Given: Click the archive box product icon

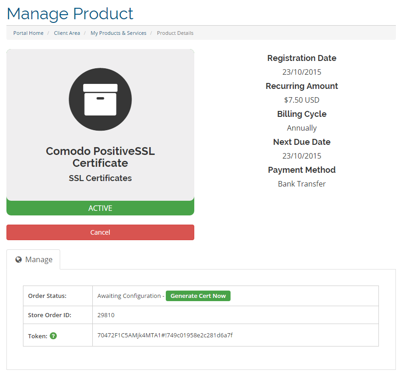Looking at the screenshot, I should [x=100, y=99].
